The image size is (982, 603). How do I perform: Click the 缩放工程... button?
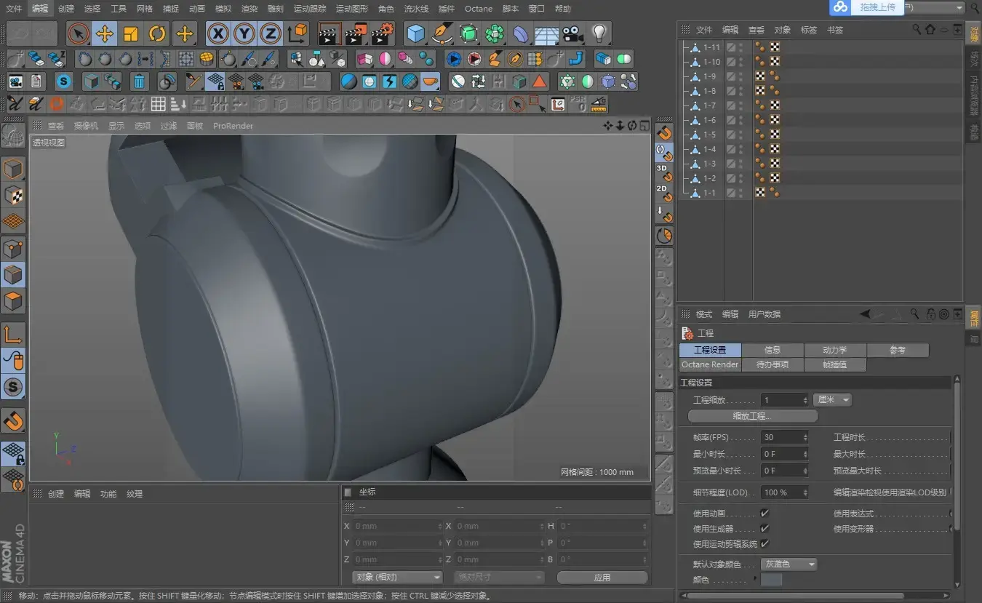click(x=752, y=416)
